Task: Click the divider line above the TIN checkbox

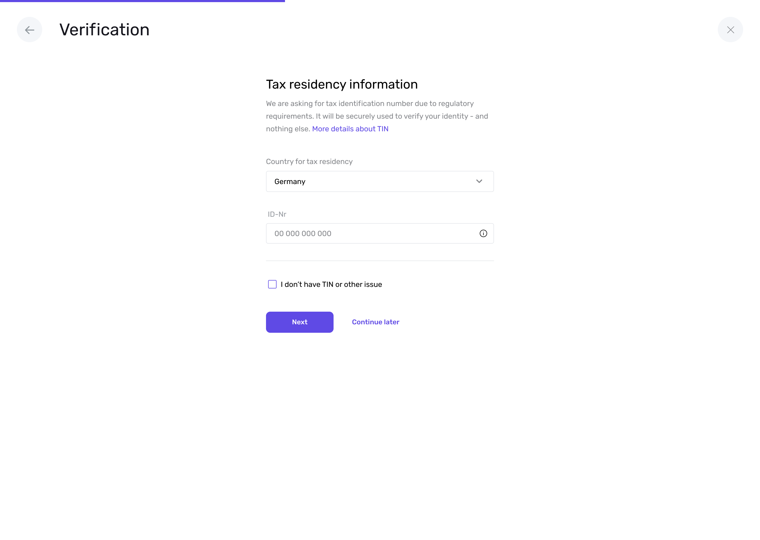Action: (380, 261)
